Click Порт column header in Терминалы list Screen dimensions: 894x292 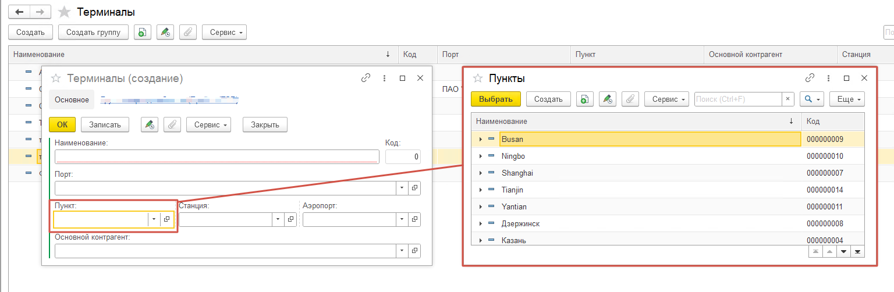pyautogui.click(x=504, y=55)
